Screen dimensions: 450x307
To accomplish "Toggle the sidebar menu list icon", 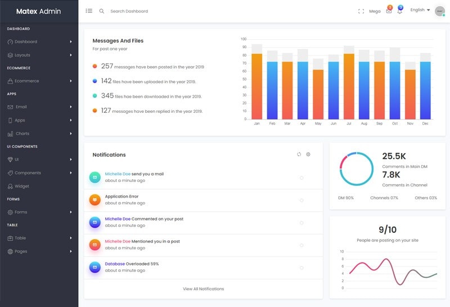I will coord(89,11).
